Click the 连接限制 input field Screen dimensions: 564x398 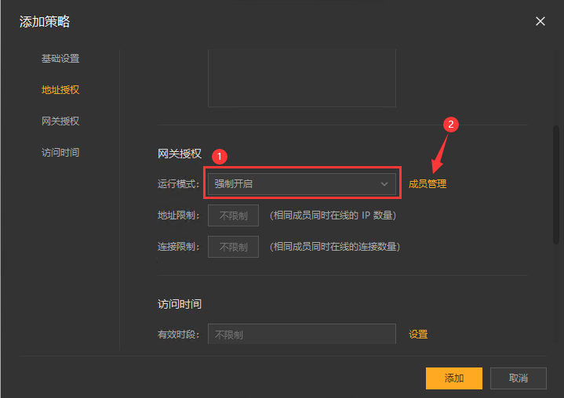[x=233, y=247]
